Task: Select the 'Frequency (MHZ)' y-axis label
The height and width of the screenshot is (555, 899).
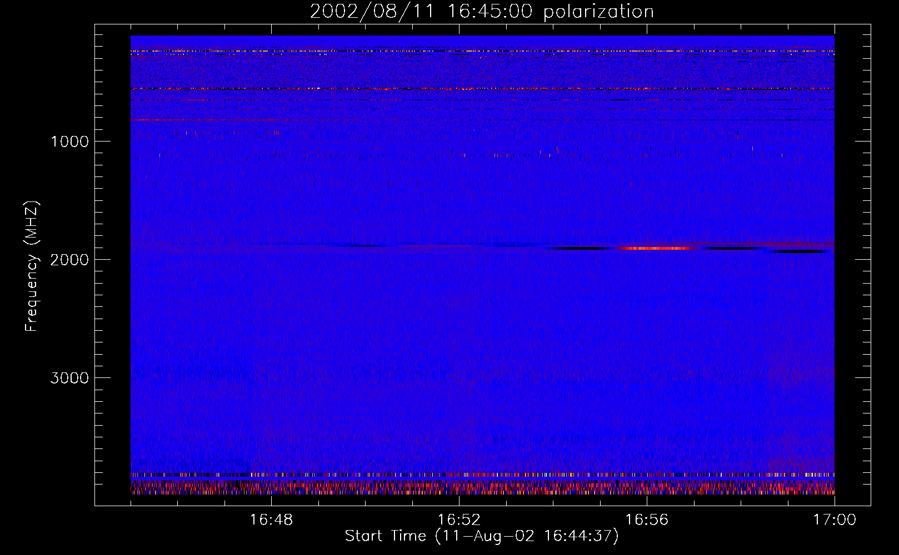Action: point(32,266)
